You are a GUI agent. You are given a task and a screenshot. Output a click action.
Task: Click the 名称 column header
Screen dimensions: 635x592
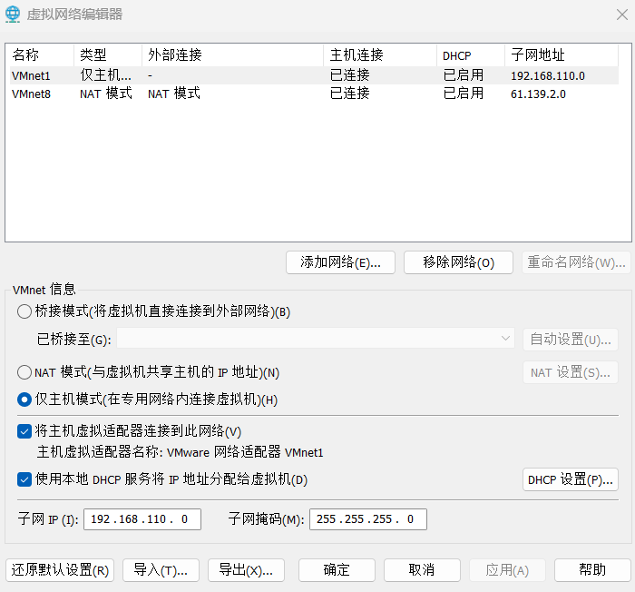[x=42, y=54]
